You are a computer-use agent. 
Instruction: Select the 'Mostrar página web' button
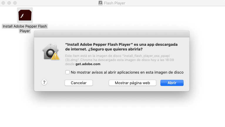(x=132, y=83)
